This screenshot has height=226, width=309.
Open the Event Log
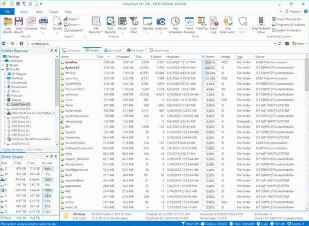214,25
